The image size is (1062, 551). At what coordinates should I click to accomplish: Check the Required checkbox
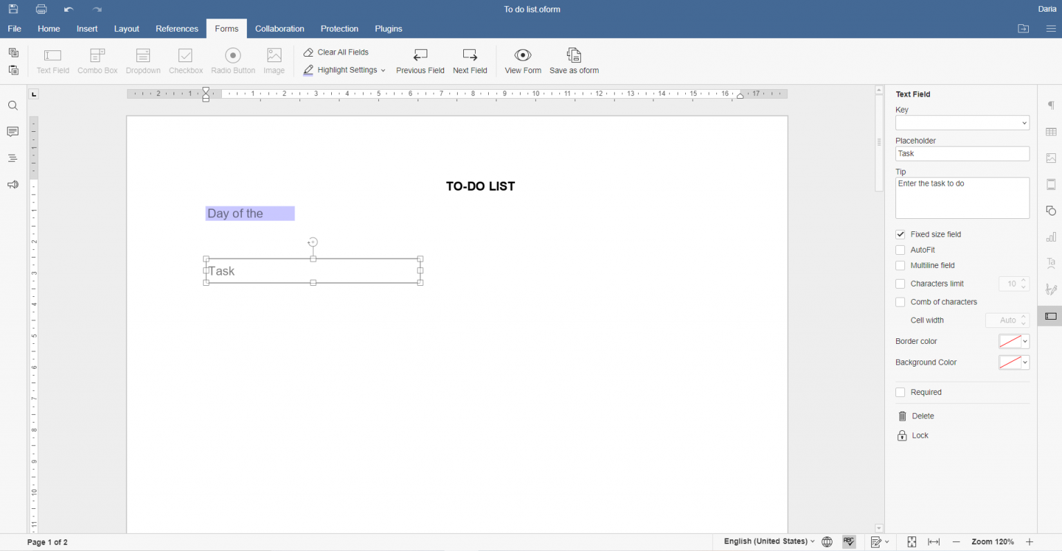[900, 391]
